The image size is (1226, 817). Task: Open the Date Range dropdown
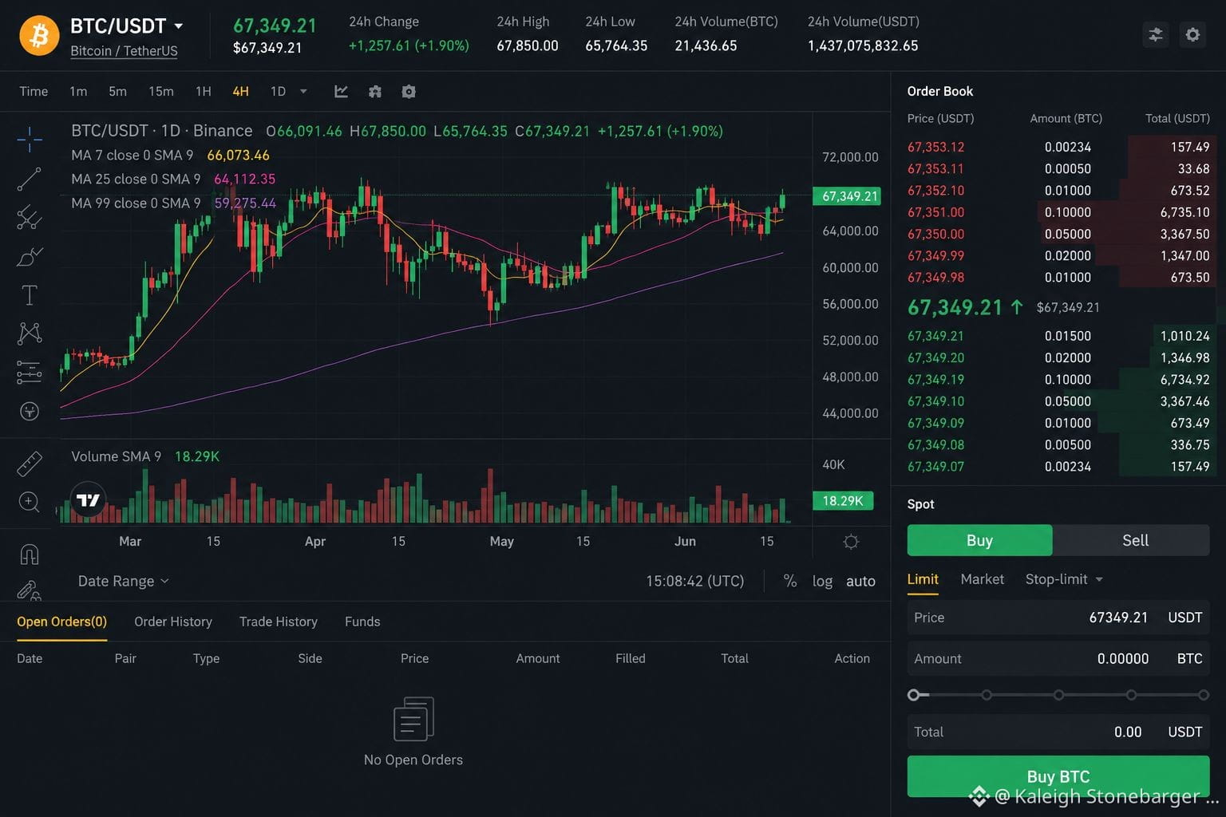[x=124, y=581]
